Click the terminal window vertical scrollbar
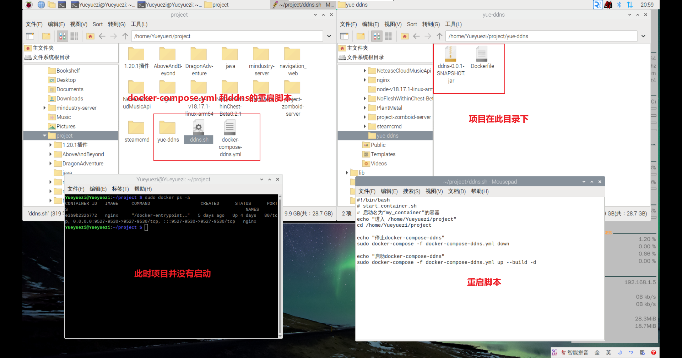 pyautogui.click(x=280, y=266)
